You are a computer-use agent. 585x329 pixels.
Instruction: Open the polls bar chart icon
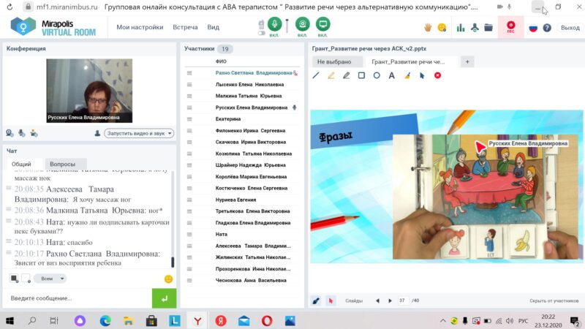[461, 27]
